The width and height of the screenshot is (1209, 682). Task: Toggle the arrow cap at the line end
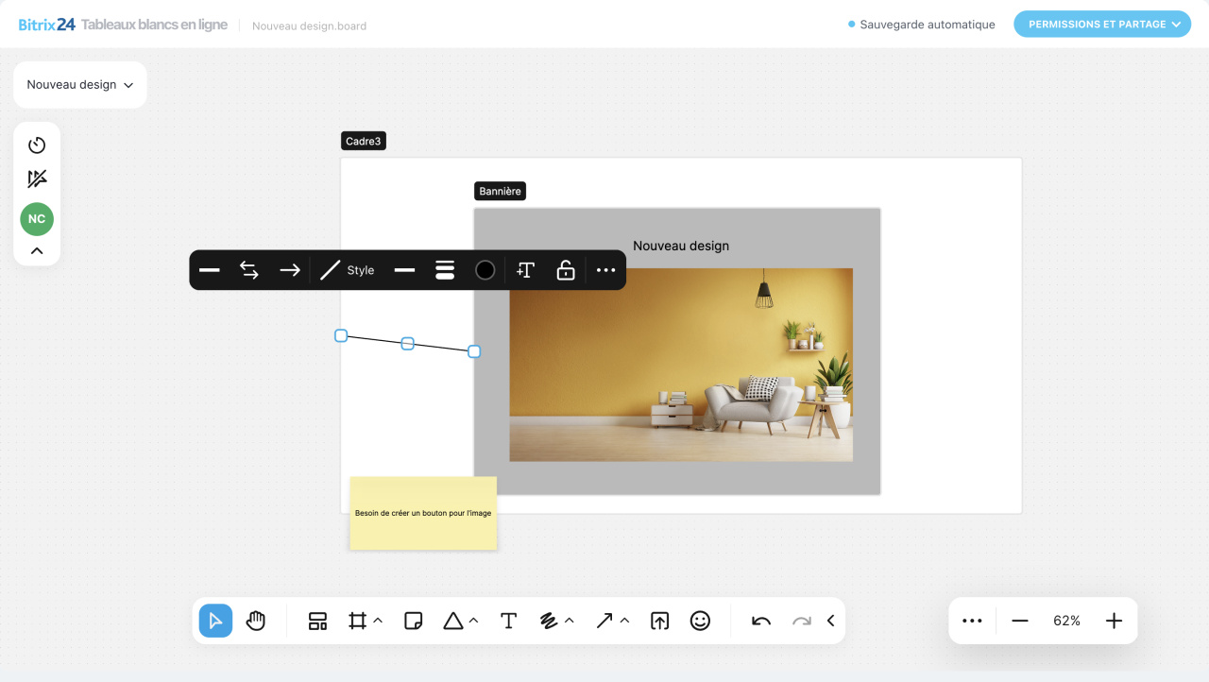(289, 270)
